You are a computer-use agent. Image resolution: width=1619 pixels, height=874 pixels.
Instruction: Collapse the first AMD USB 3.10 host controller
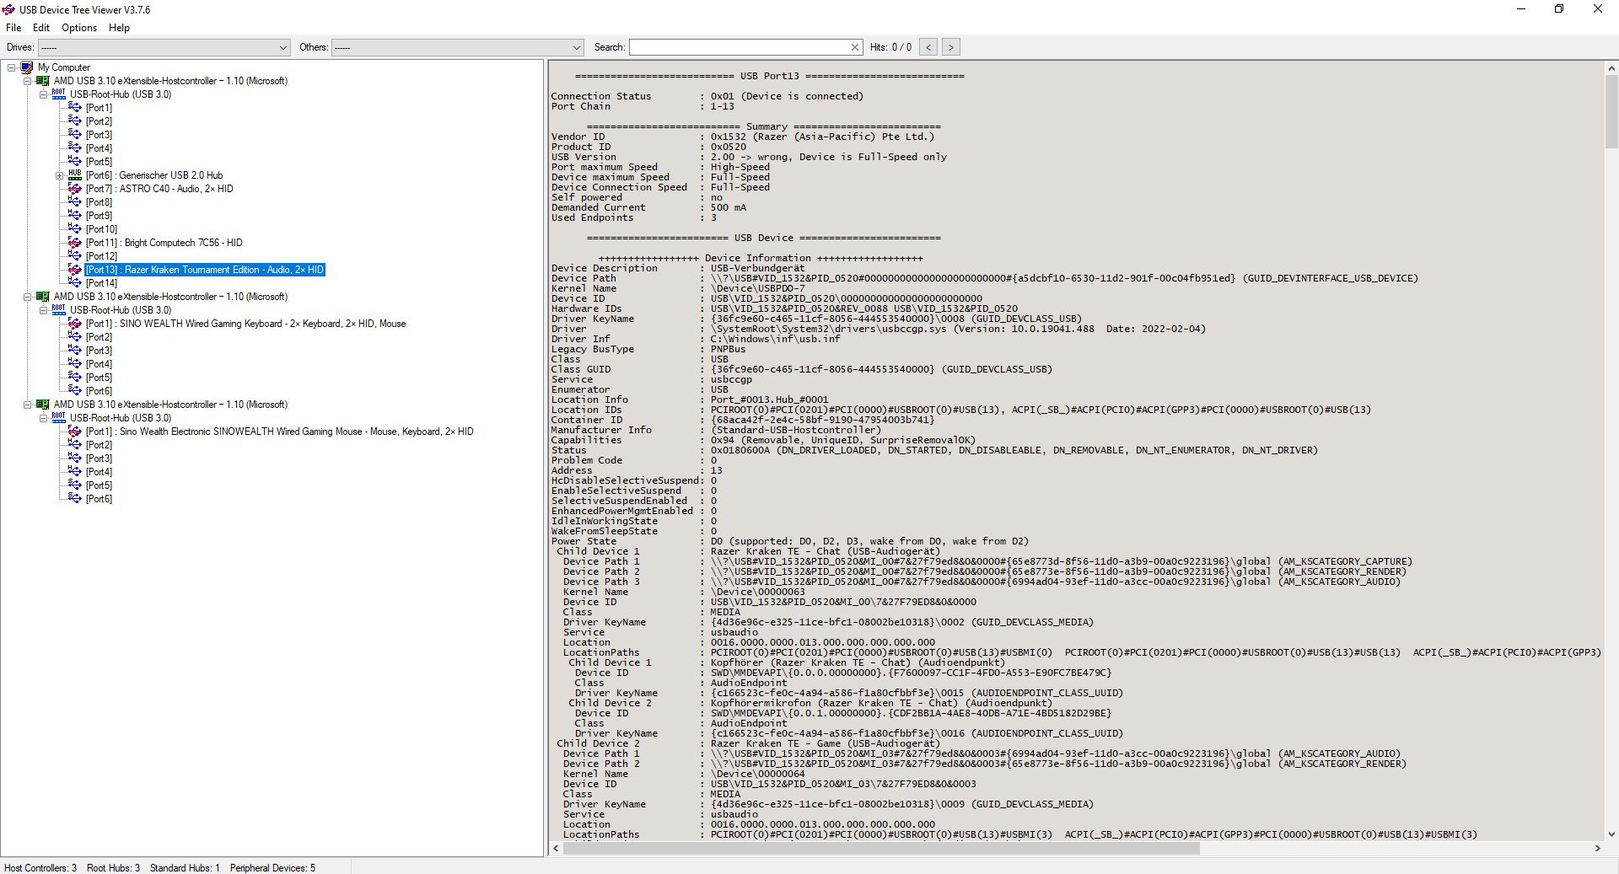tap(28, 81)
